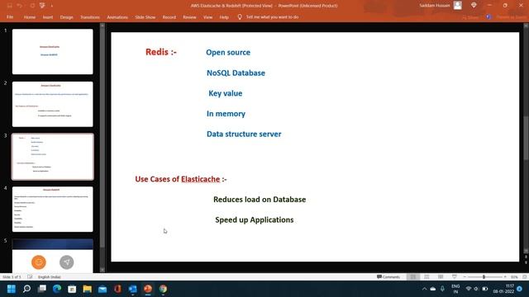This screenshot has height=297, width=529.
Task: Click the Share button in the ribbon
Action: coord(470,16)
